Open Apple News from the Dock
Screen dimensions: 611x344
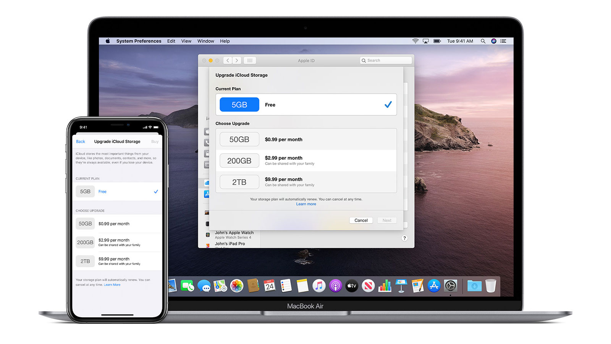(x=368, y=286)
